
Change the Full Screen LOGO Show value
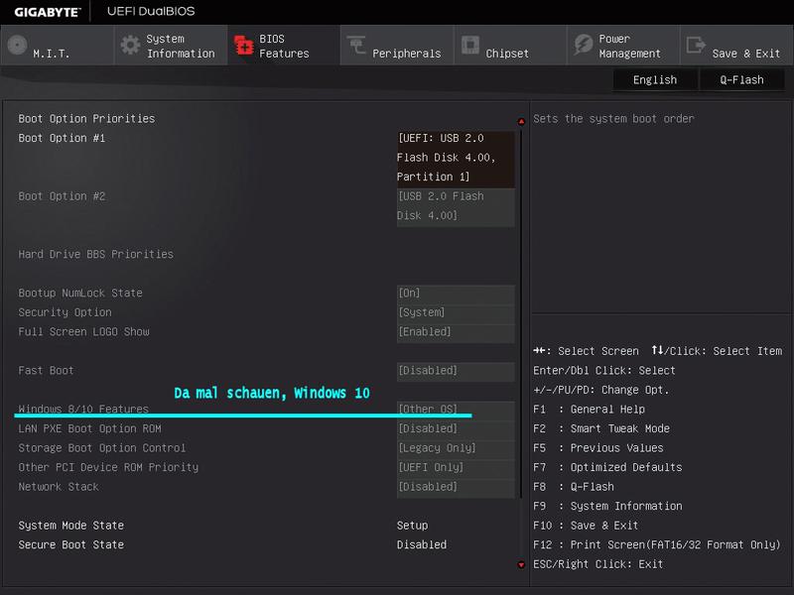tap(456, 332)
